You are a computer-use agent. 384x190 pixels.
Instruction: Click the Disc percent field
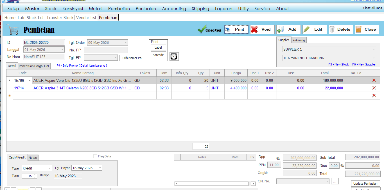[x=334, y=166]
